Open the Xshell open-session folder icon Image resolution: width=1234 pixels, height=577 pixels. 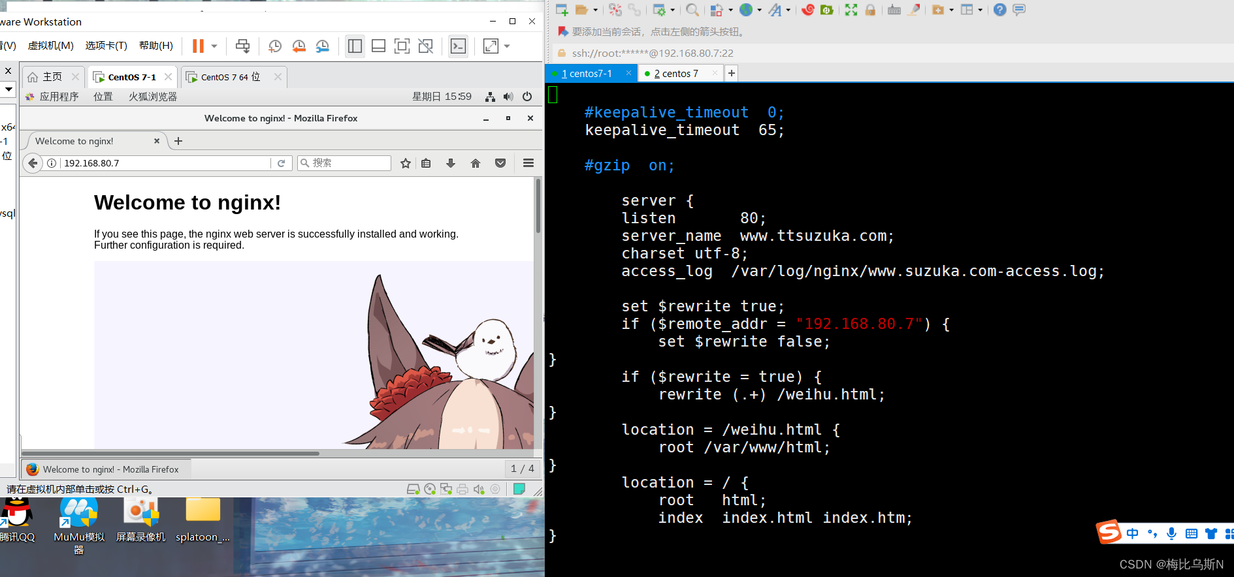(581, 10)
